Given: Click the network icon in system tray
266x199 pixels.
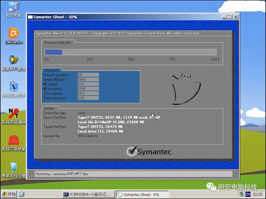Looking at the screenshot, I should (241, 194).
